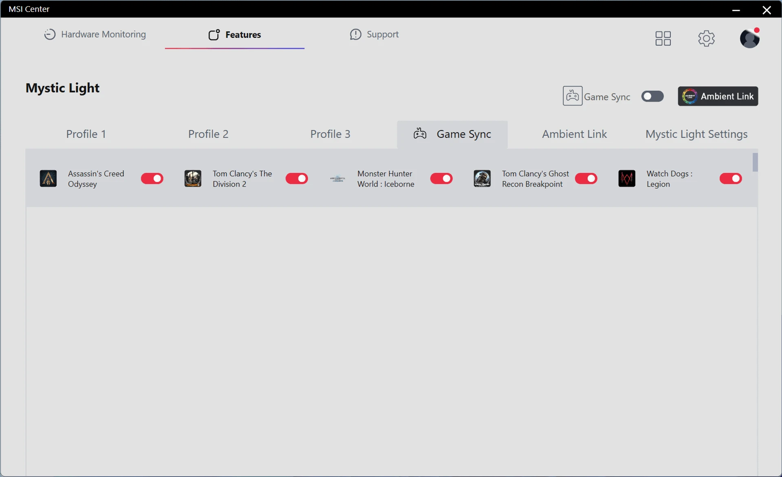
Task: Close the MSI Center window
Action: tap(767, 9)
